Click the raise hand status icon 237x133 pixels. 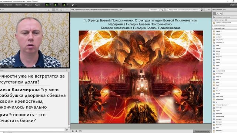[73, 5]
